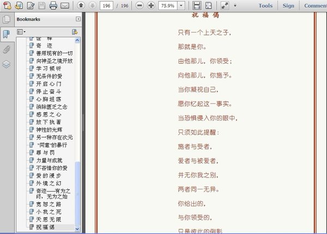Go to bookmark 宽恕之路
327x234 pixels.
click(49, 204)
